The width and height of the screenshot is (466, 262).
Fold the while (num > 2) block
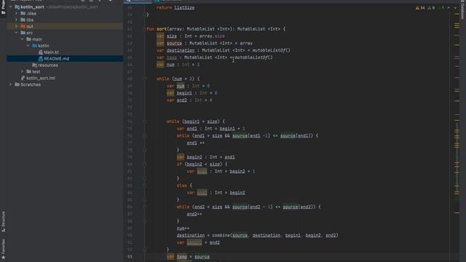coord(145,79)
